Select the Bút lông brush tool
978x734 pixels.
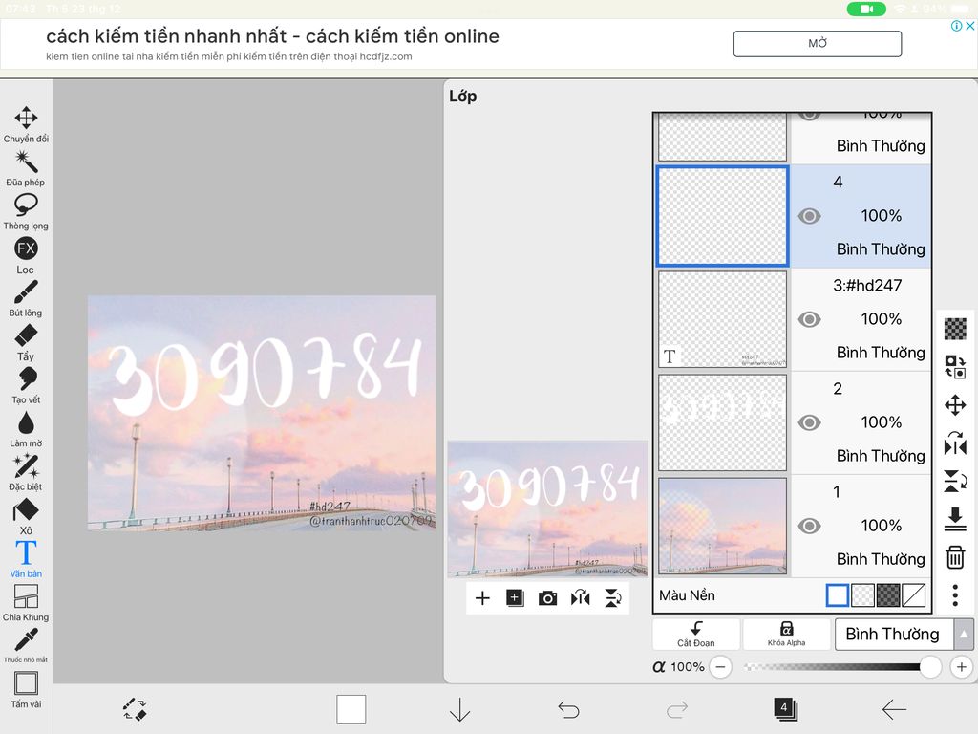coord(26,298)
